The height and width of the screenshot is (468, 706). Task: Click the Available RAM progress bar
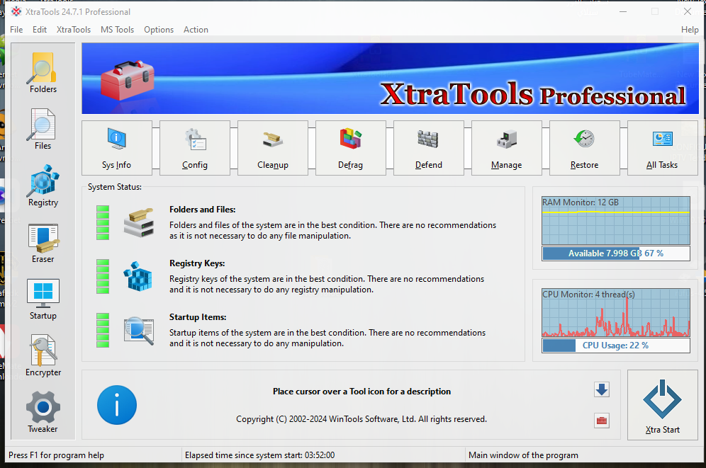[615, 253]
